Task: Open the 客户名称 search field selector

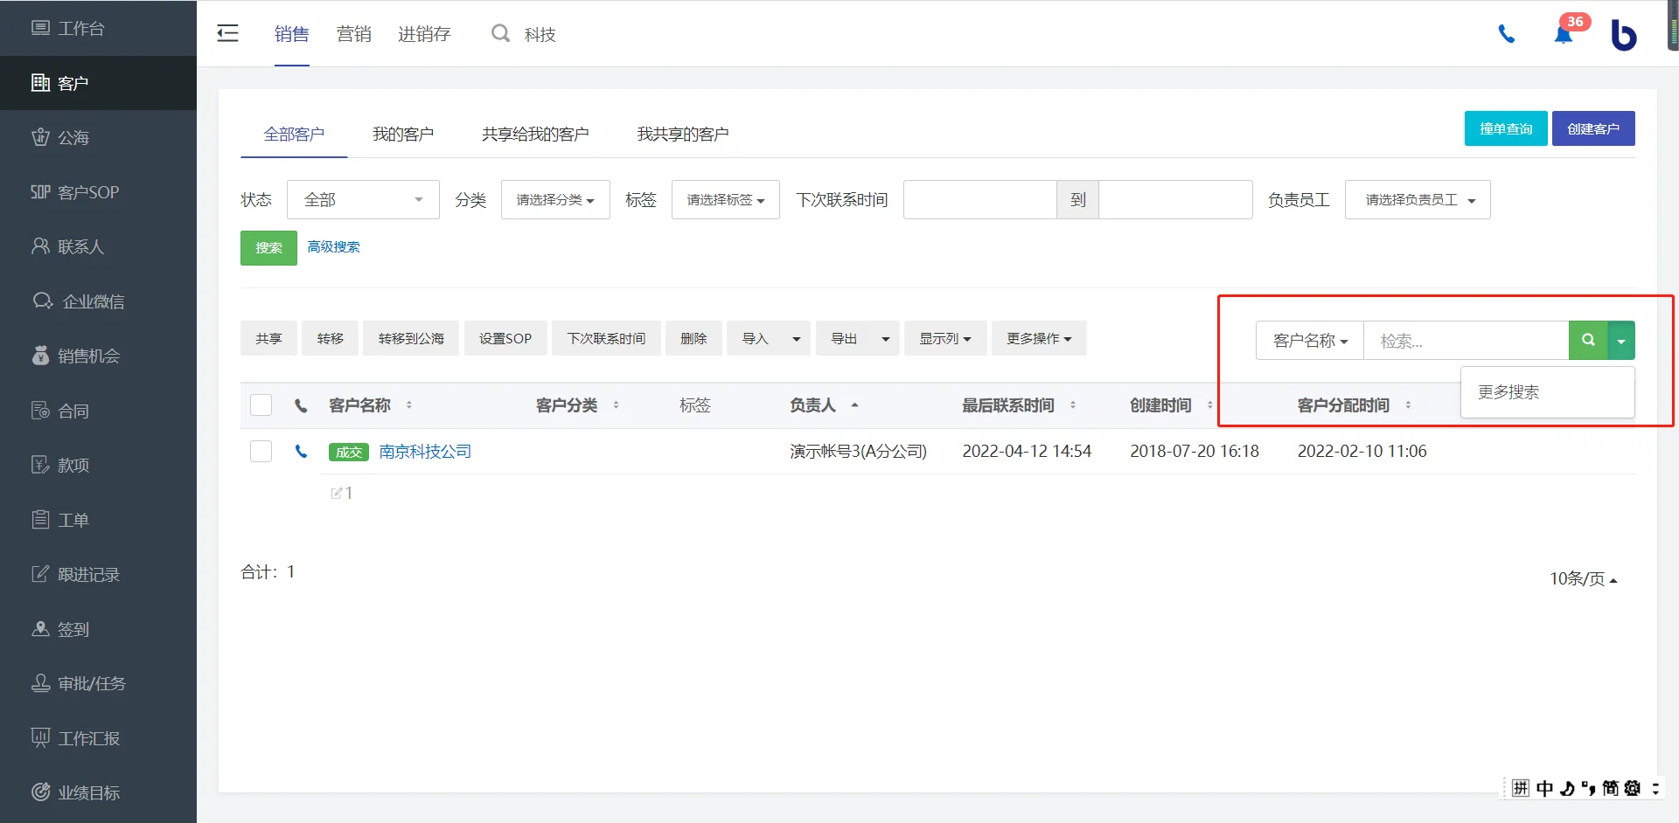Action: 1310,341
